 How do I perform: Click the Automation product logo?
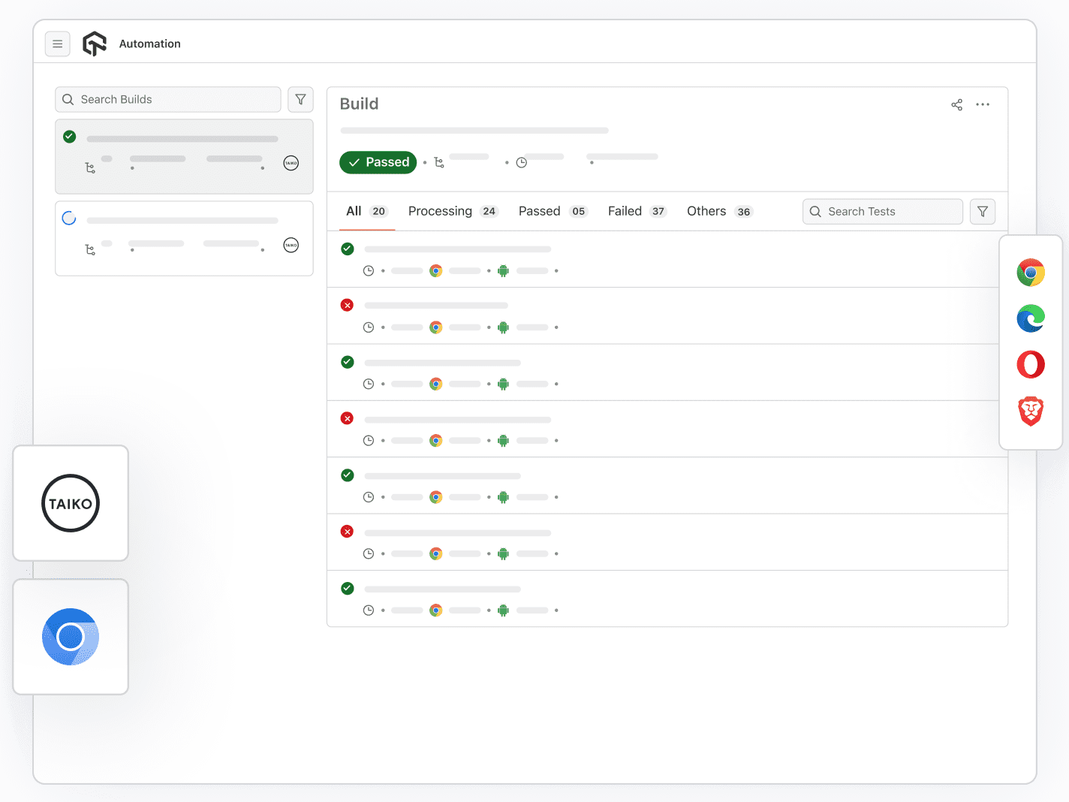click(95, 43)
